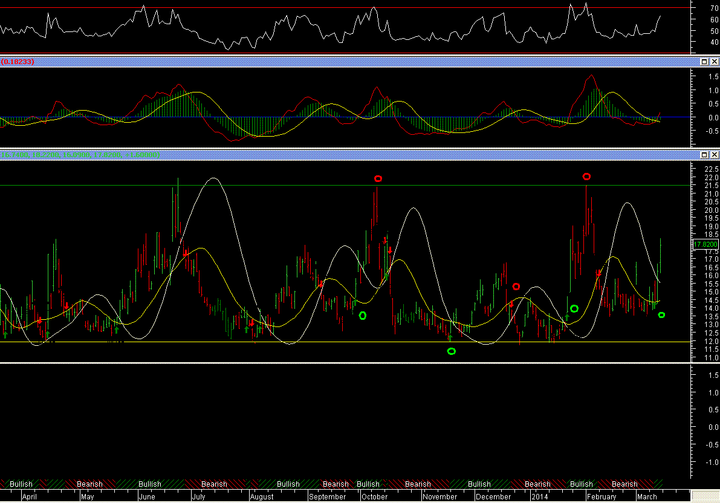The width and height of the screenshot is (720, 503).
Task: Click the April label on date axis
Action: click(x=30, y=496)
